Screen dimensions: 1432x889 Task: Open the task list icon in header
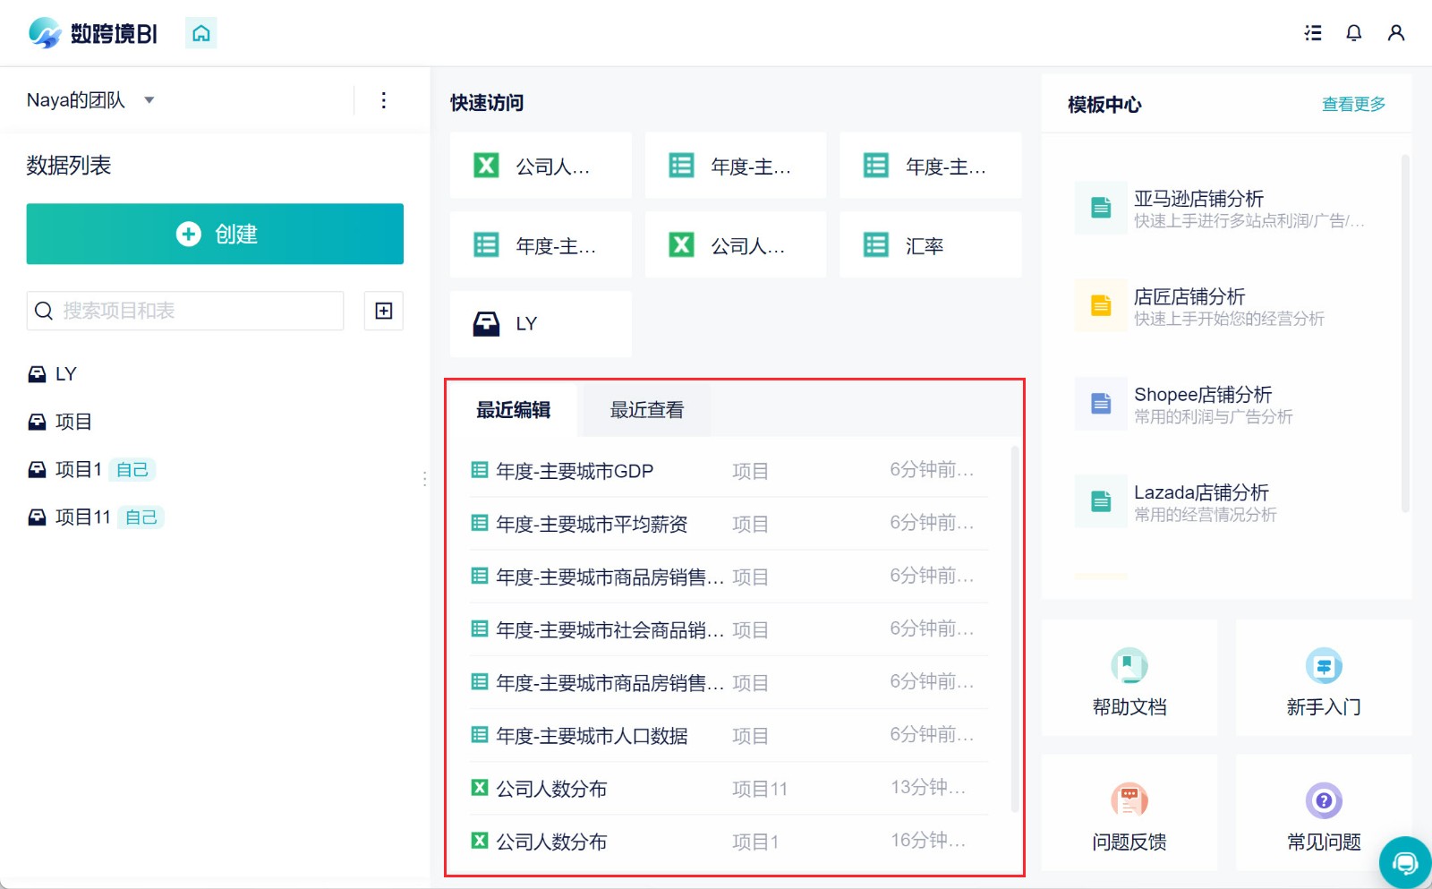tap(1313, 33)
